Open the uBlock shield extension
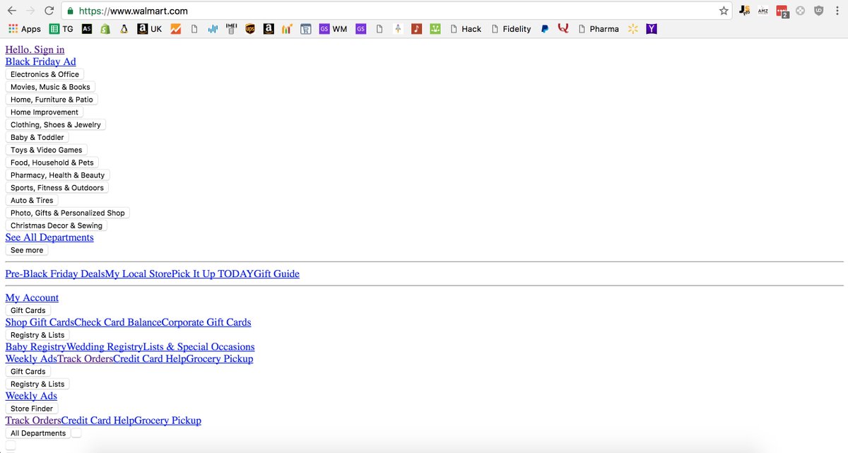 pyautogui.click(x=818, y=11)
